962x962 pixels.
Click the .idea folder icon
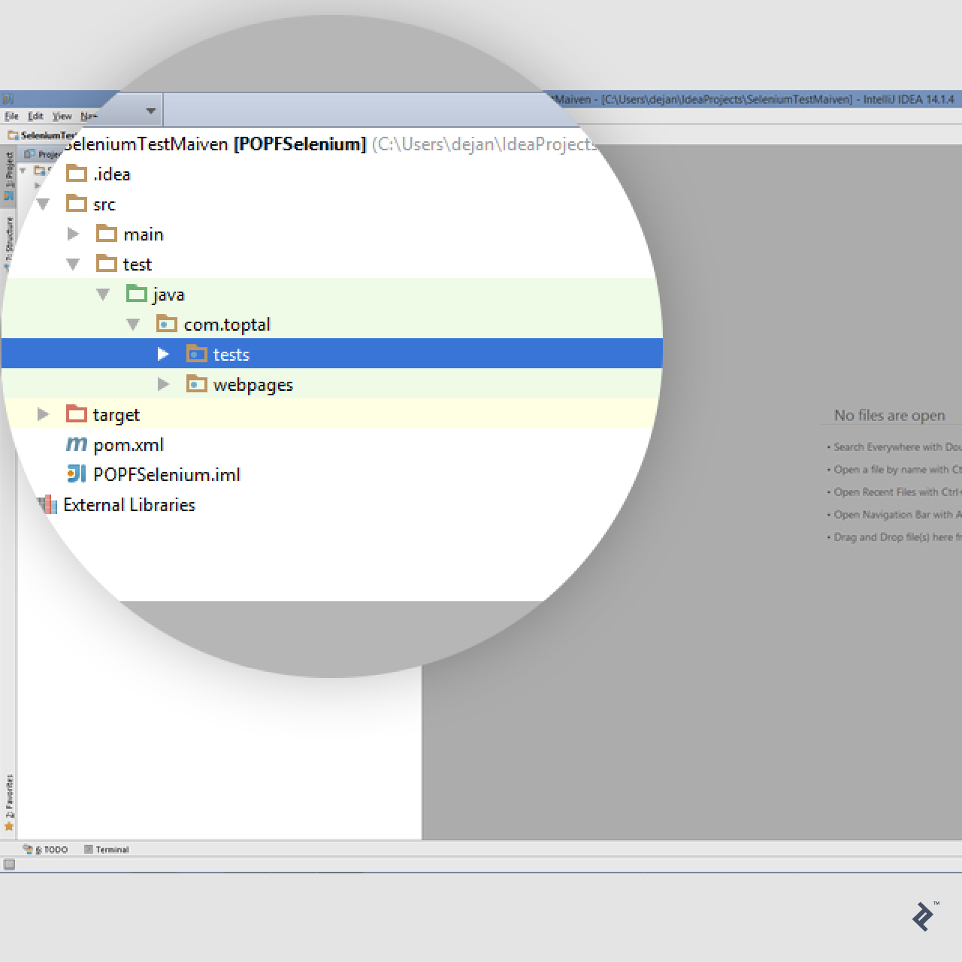tap(76, 174)
